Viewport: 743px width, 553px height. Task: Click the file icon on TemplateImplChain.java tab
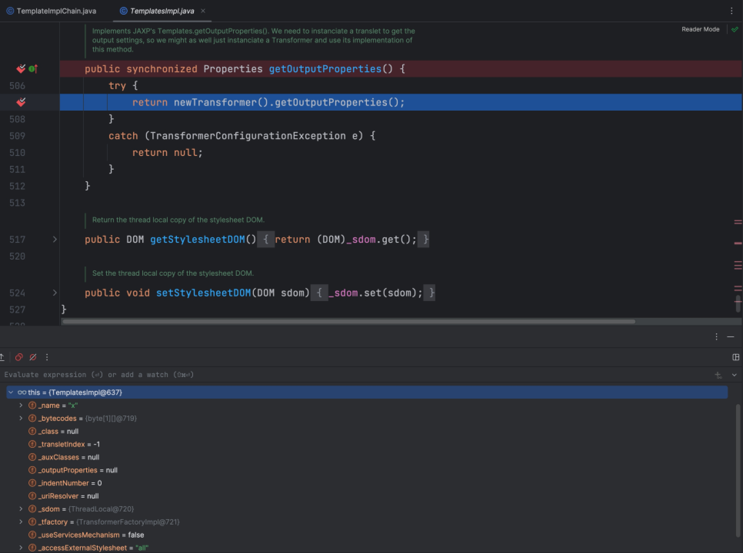point(10,11)
